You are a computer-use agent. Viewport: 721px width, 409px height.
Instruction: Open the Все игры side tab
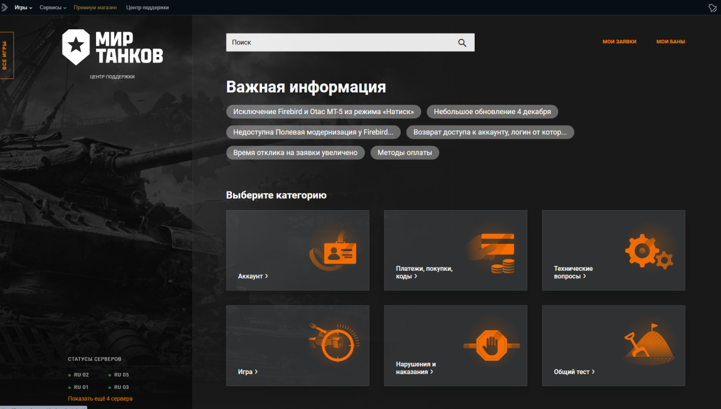(5, 56)
